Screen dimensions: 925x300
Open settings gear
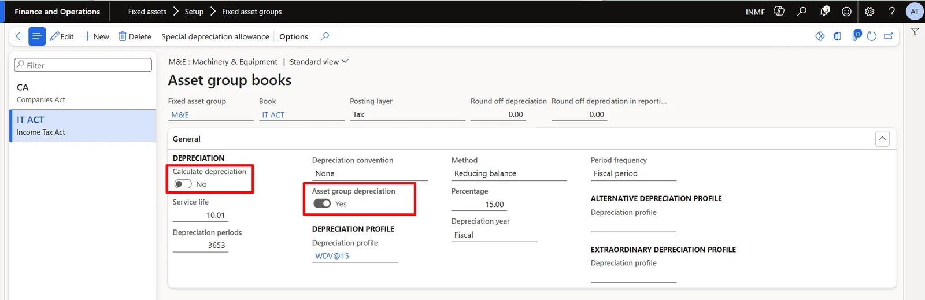(x=869, y=12)
